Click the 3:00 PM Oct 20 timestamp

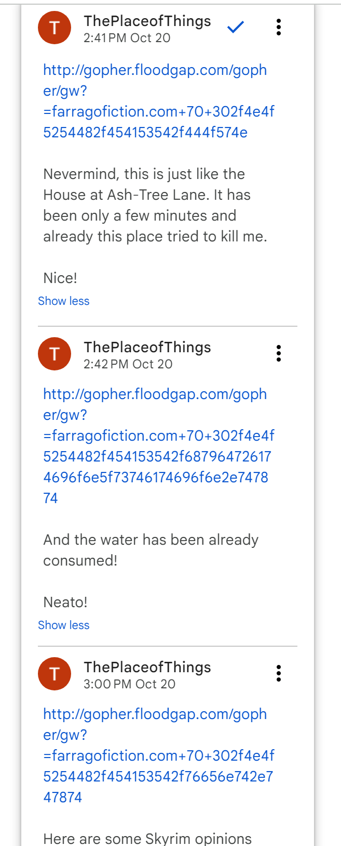[130, 684]
